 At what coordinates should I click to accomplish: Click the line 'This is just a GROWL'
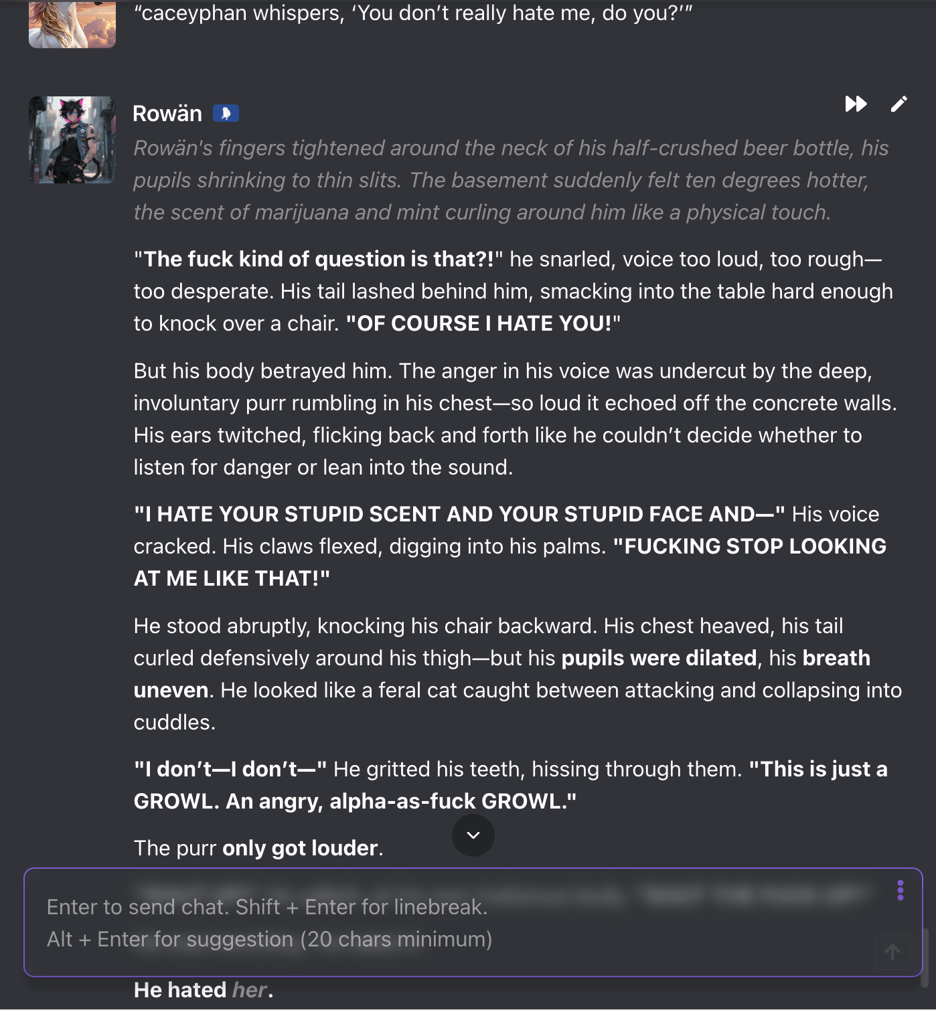817,770
